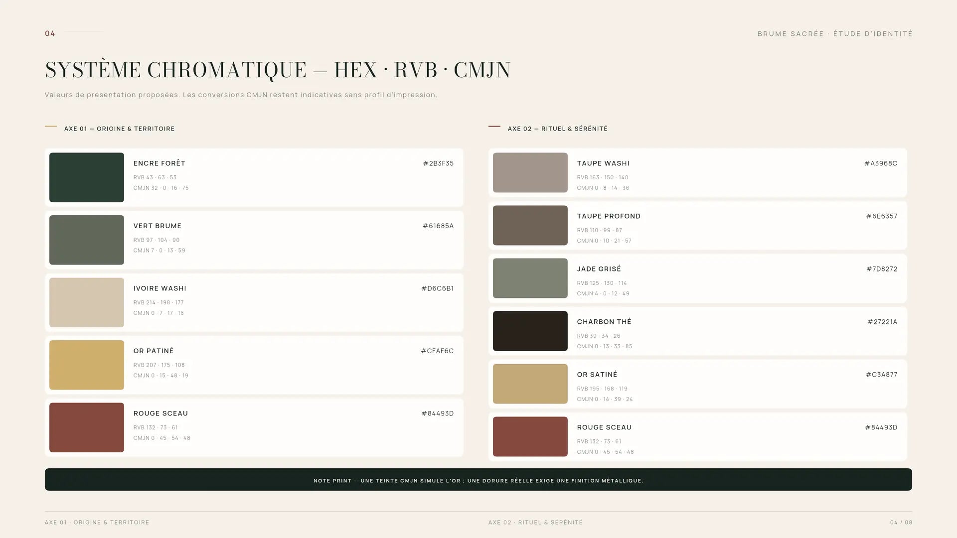Select the Vert Brume color swatch

[87, 240]
